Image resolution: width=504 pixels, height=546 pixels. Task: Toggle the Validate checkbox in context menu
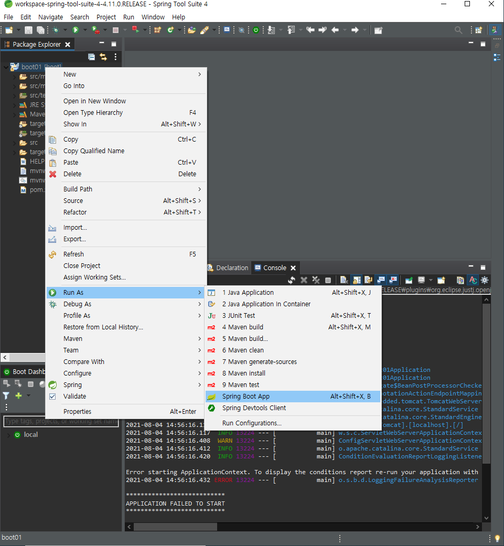(52, 397)
